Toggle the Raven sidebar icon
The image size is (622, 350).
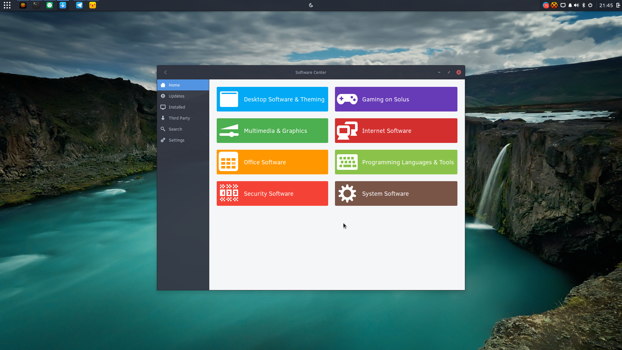click(x=618, y=5)
